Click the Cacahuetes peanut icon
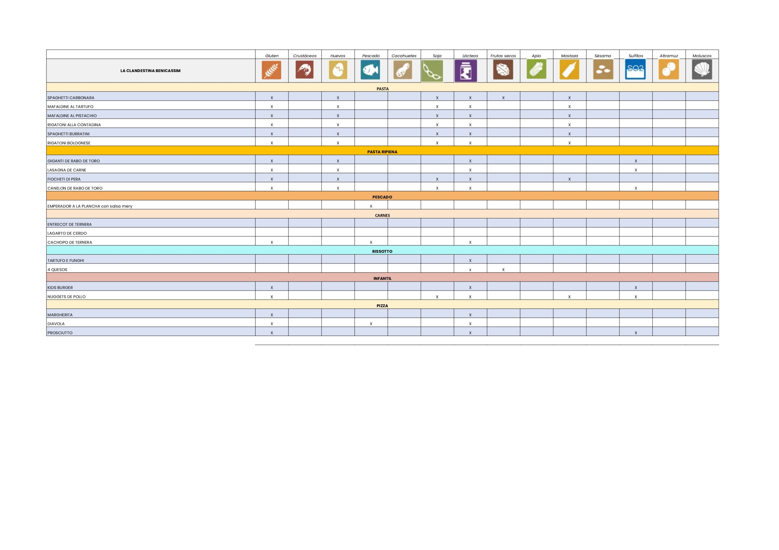779x550 pixels. tap(403, 70)
